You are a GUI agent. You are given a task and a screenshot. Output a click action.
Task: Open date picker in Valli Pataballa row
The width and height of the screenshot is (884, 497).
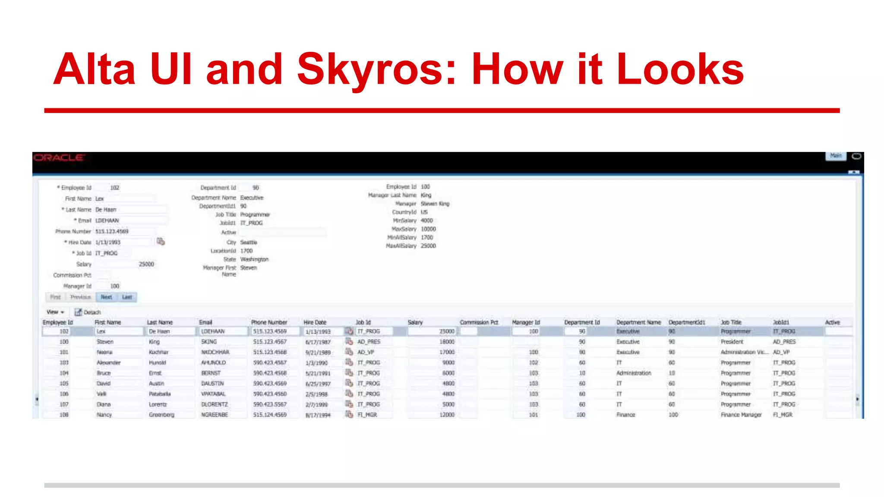pyautogui.click(x=349, y=393)
